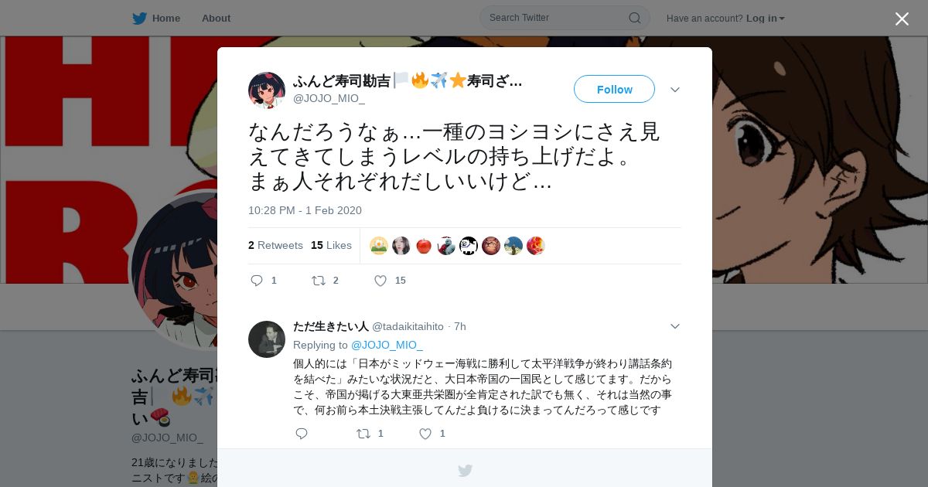Click the search magnifier icon
Image resolution: width=928 pixels, height=487 pixels.
click(x=635, y=18)
